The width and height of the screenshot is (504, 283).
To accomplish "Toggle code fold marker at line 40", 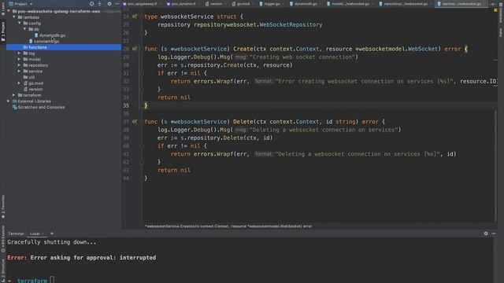I will tap(142, 146).
